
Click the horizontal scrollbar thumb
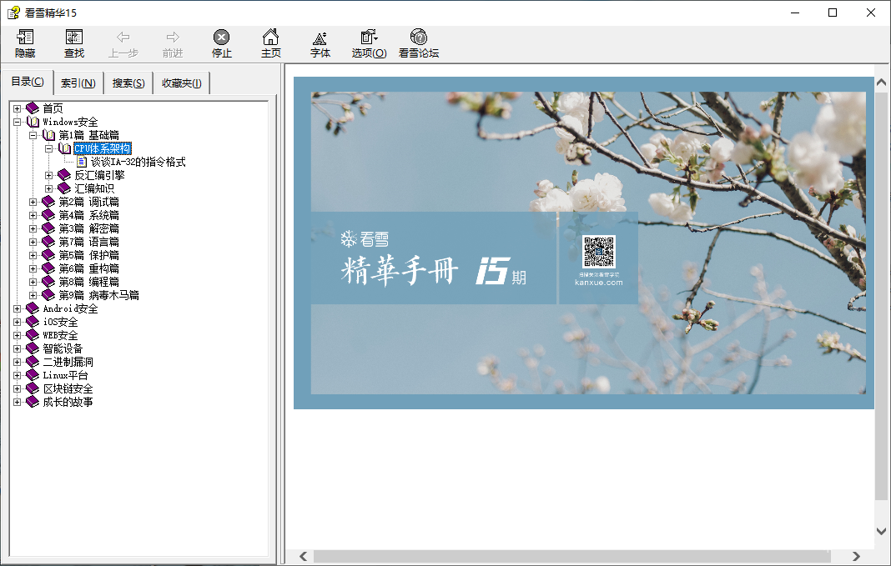(572, 556)
